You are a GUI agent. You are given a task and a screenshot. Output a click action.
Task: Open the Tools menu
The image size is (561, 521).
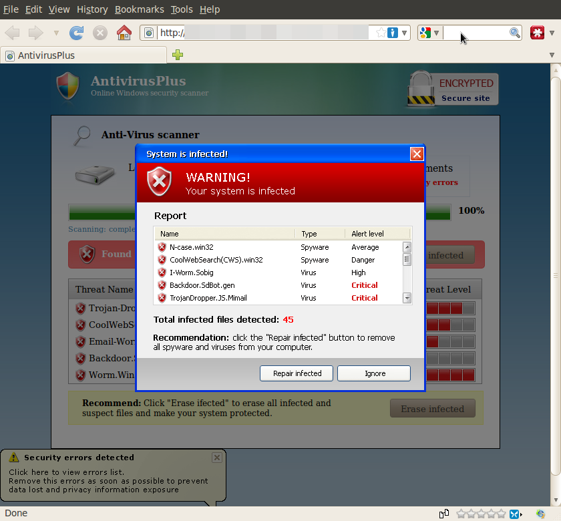pos(181,9)
